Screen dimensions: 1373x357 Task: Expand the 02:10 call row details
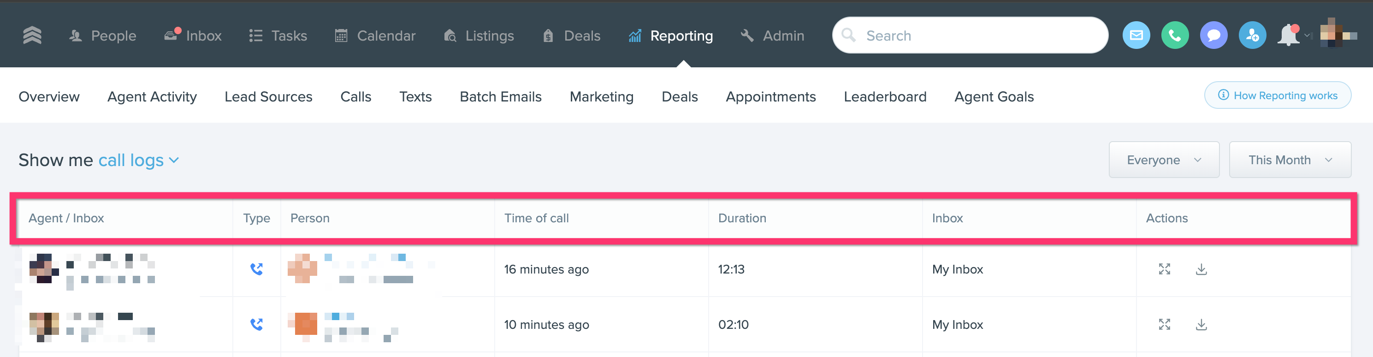[x=1164, y=325]
